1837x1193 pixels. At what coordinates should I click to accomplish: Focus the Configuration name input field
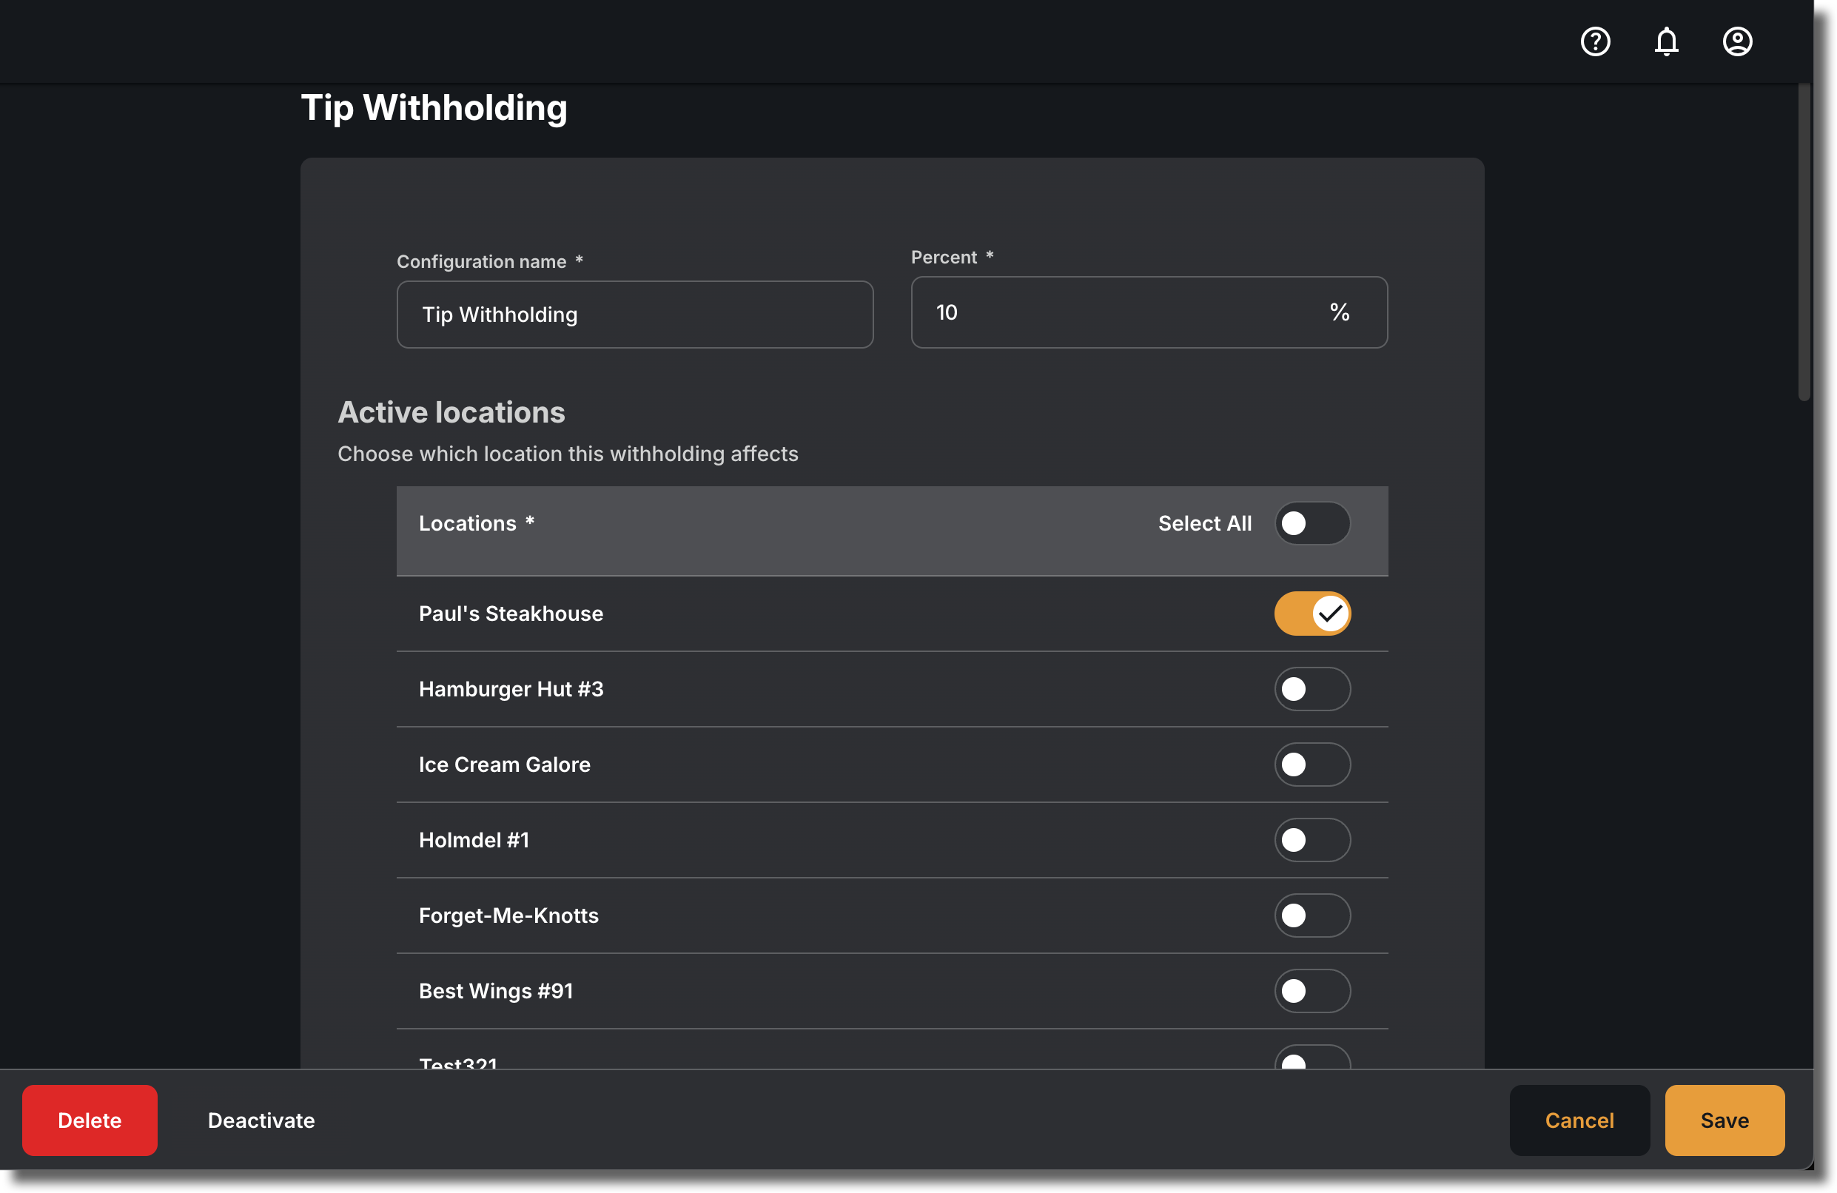point(634,315)
